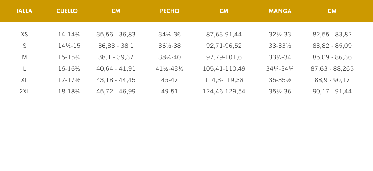Select the sleeve centimeter value 88,9 - 90,17
This screenshot has width=373, height=171.
click(x=332, y=80)
